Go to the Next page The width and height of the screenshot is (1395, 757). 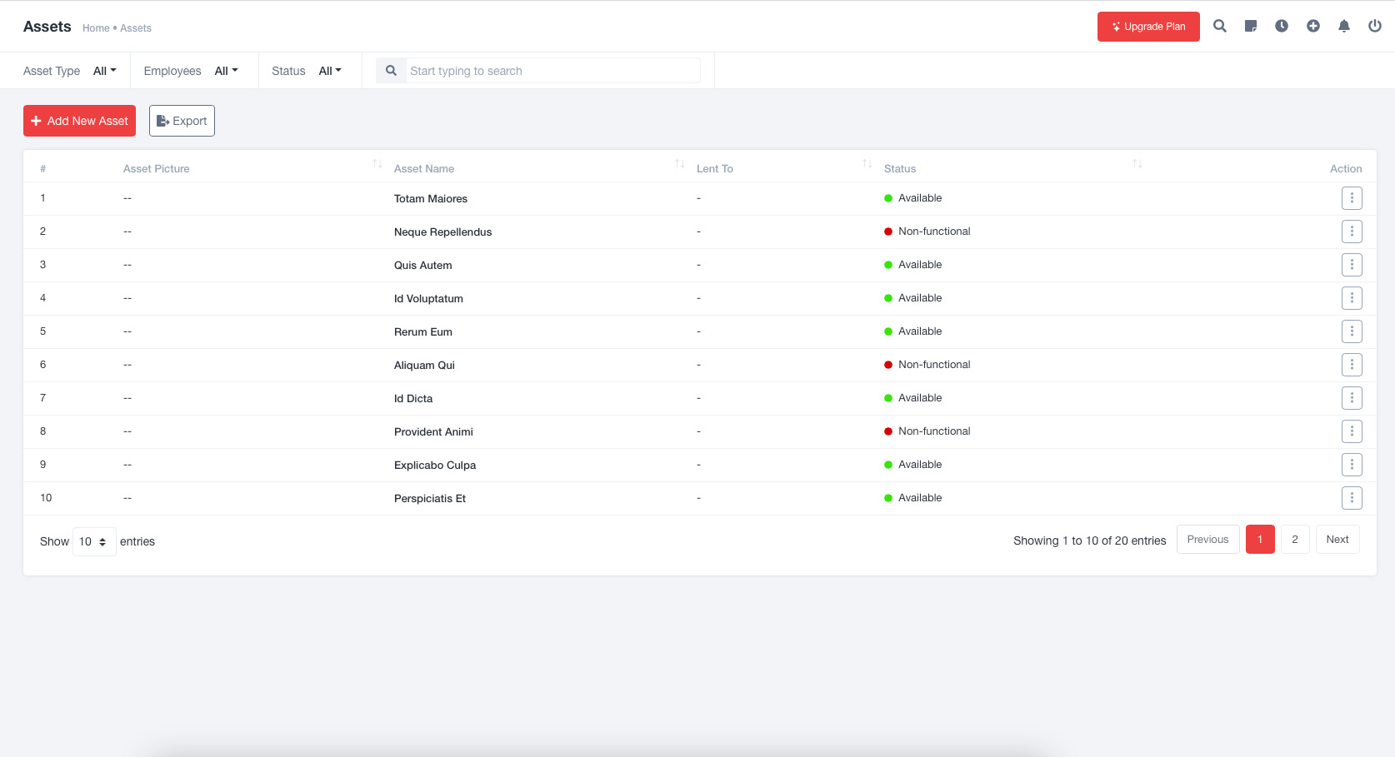pyautogui.click(x=1337, y=540)
